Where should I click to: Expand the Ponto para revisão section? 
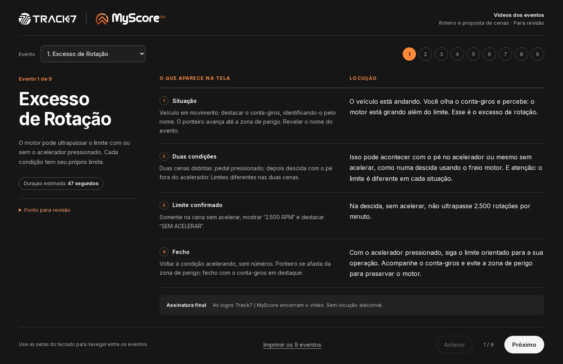45,210
